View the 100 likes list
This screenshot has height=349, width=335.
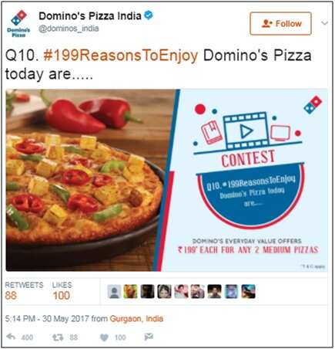click(62, 291)
